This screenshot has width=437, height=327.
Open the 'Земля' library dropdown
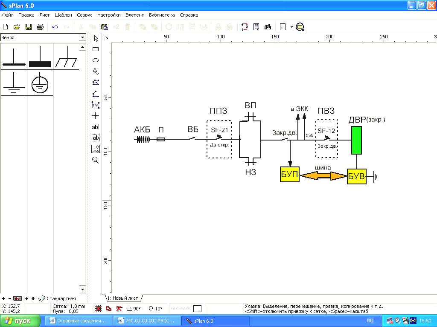coord(82,37)
